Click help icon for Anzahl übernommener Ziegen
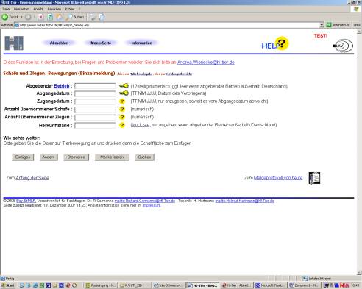Screen dimensions: 362x289 [122, 117]
